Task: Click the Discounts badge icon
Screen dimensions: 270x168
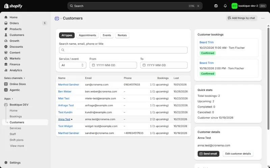Action: [x=6, y=47]
